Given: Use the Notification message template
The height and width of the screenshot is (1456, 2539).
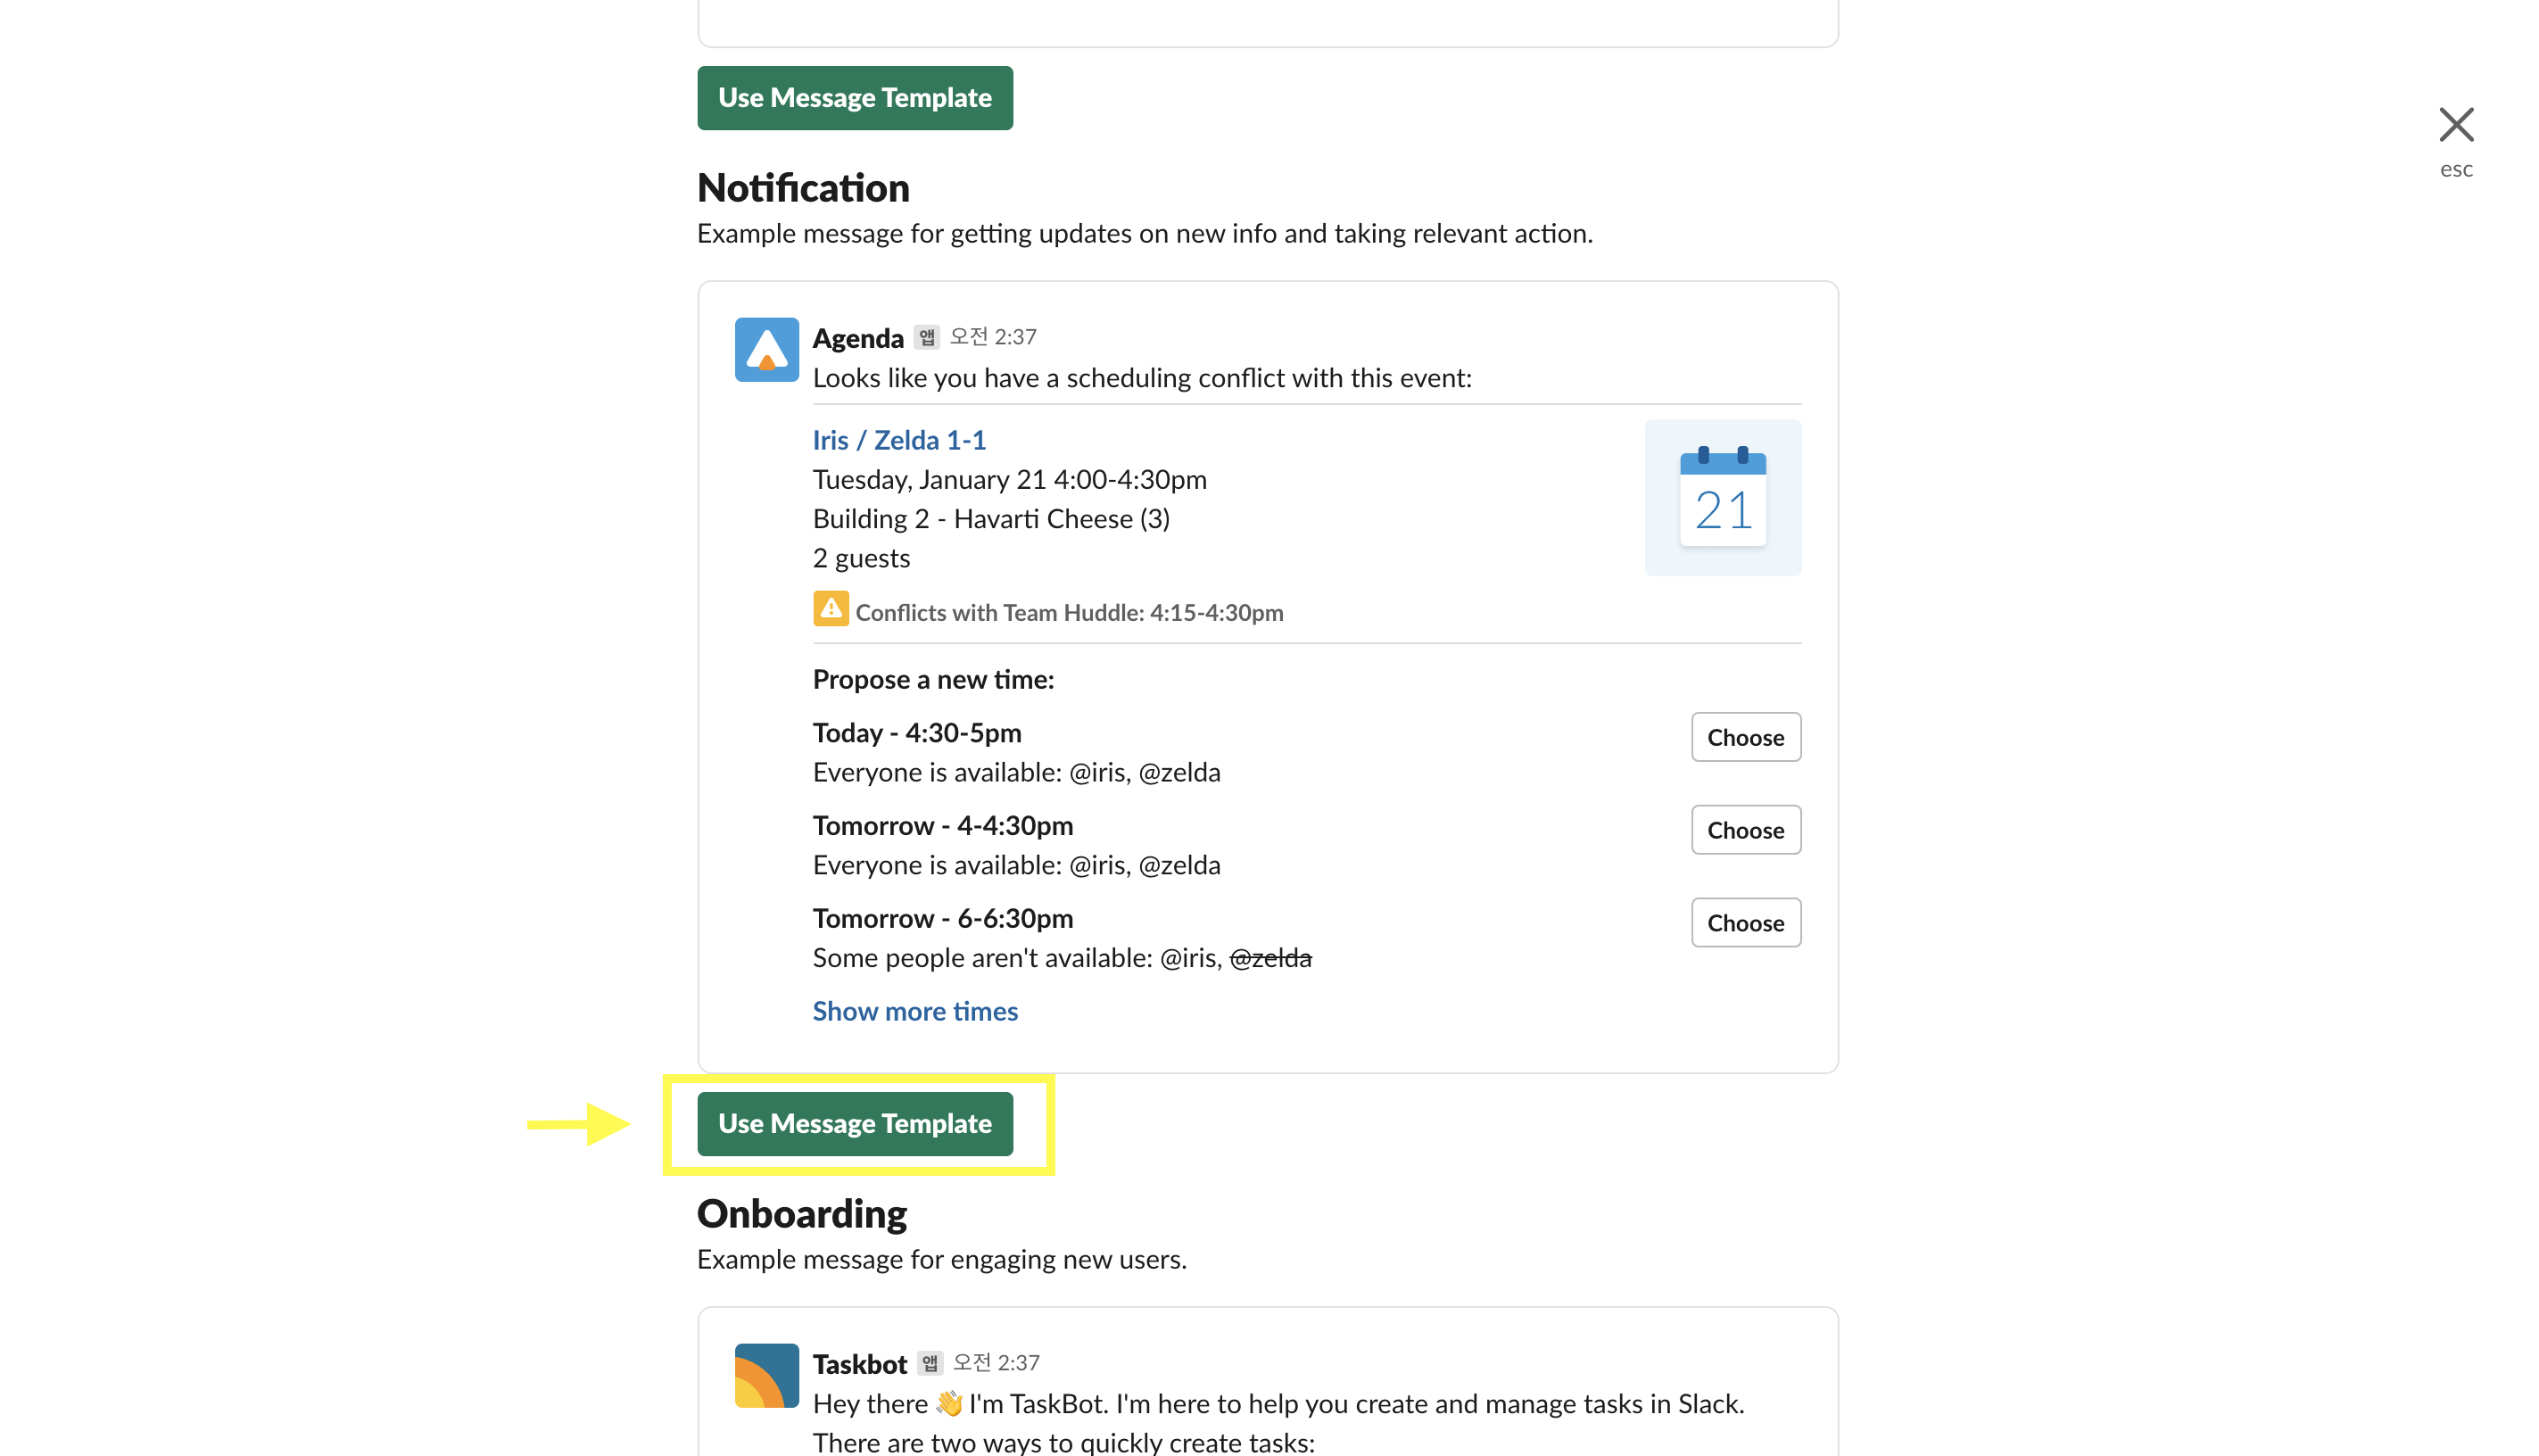Looking at the screenshot, I should point(854,1123).
